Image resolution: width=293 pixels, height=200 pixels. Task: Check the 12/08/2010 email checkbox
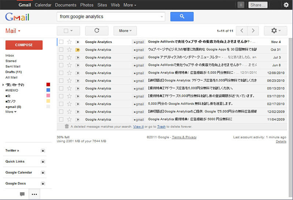coord(61,73)
